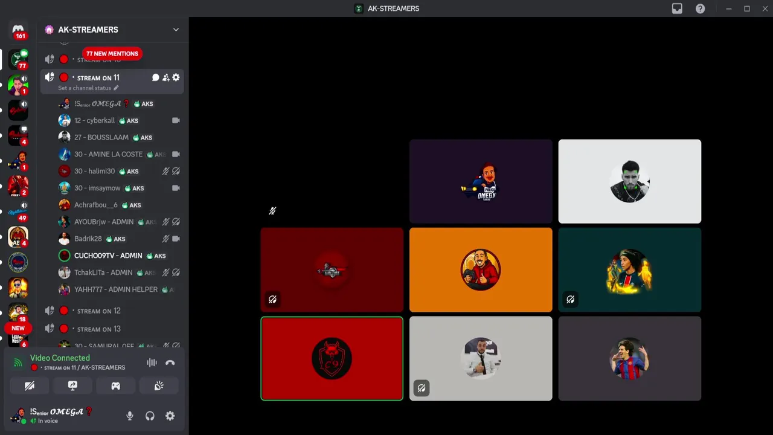The height and width of the screenshot is (435, 773).
Task: Open the server icon with 49 badge
Action: [18, 211]
